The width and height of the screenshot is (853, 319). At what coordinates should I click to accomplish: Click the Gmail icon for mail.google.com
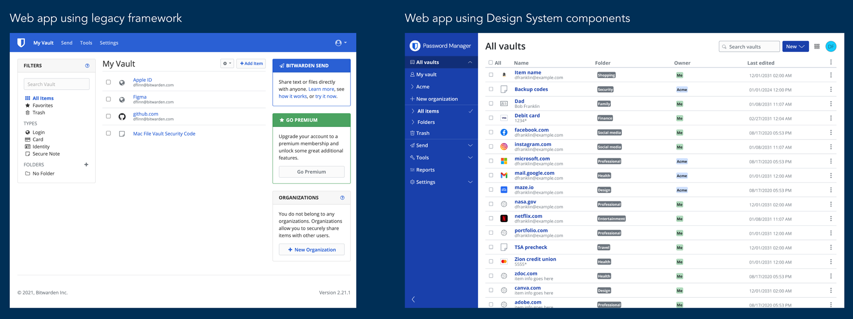(504, 175)
